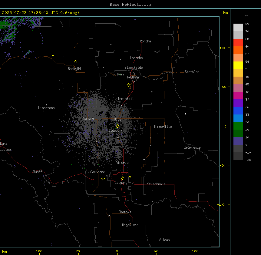This screenshot has width=261, height=255.
Task: Click the km unit label at bottom left
Action: 5,251
